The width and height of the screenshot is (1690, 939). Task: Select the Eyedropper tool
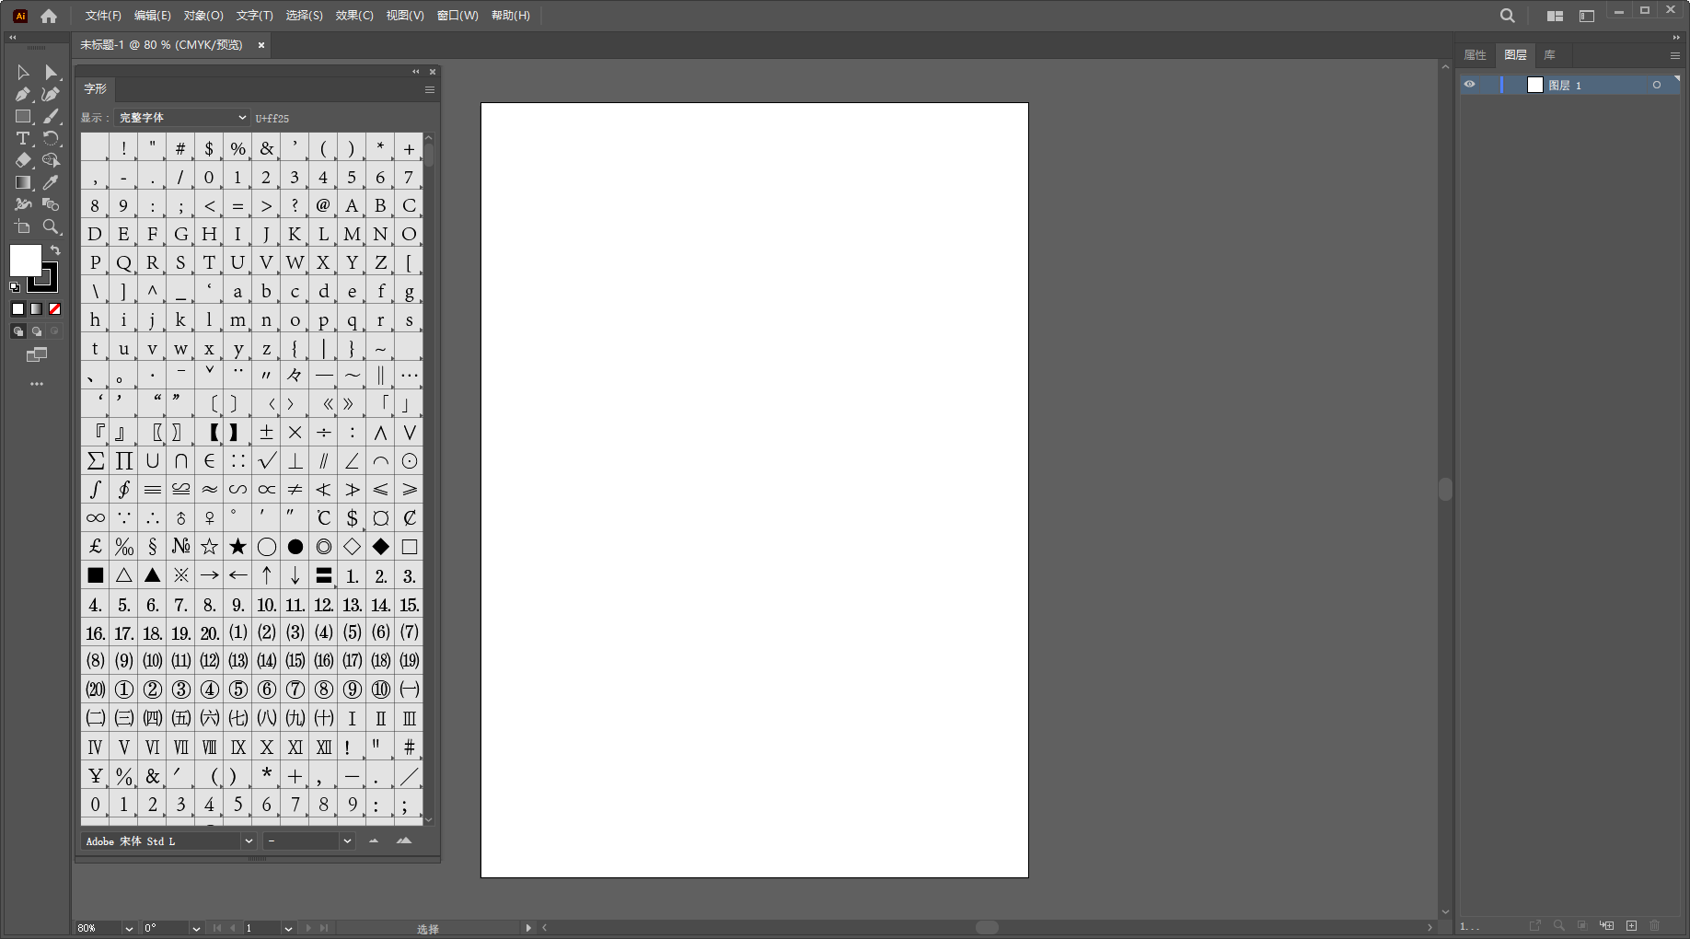pos(52,183)
